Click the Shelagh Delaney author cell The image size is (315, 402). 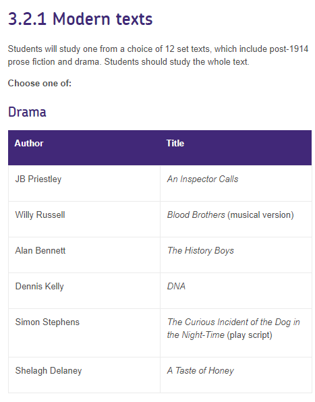point(84,375)
